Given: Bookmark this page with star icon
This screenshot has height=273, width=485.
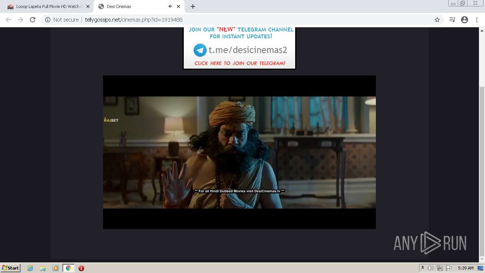Looking at the screenshot, I should tap(437, 20).
